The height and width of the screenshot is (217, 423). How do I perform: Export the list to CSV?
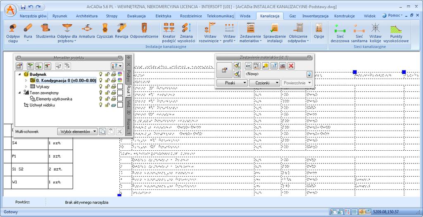pyautogui.click(x=257, y=65)
